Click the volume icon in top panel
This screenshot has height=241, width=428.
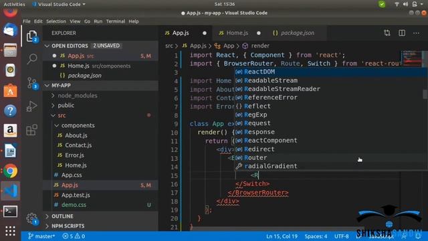[406, 4]
